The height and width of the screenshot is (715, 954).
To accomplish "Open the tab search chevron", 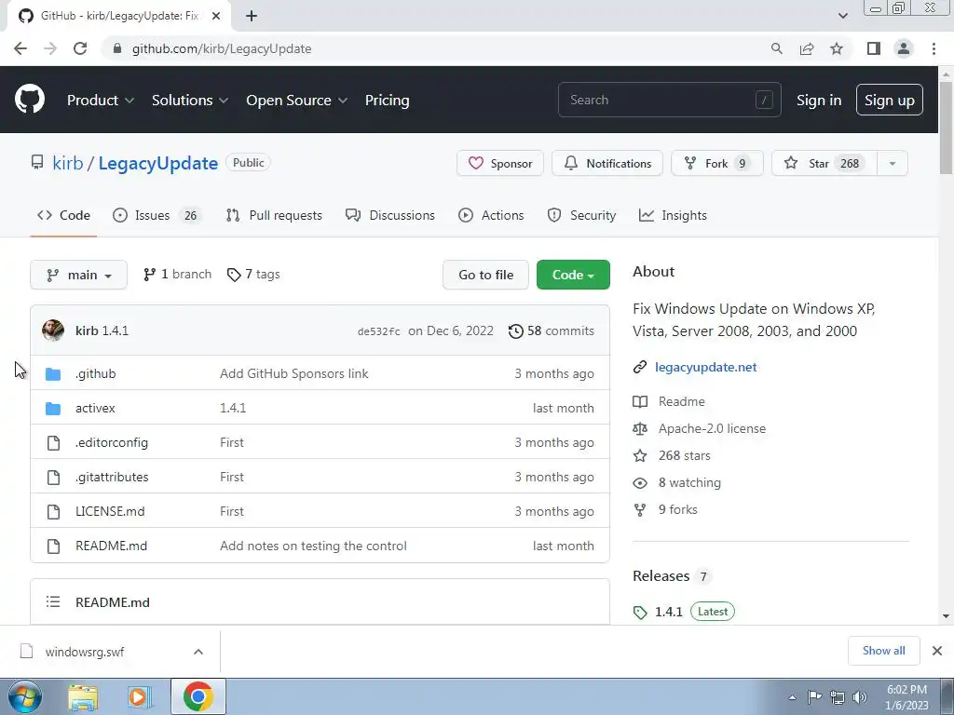I will (842, 16).
